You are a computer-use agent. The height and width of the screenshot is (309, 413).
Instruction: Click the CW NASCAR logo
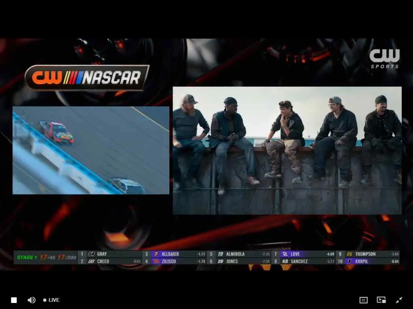pyautogui.click(x=87, y=78)
